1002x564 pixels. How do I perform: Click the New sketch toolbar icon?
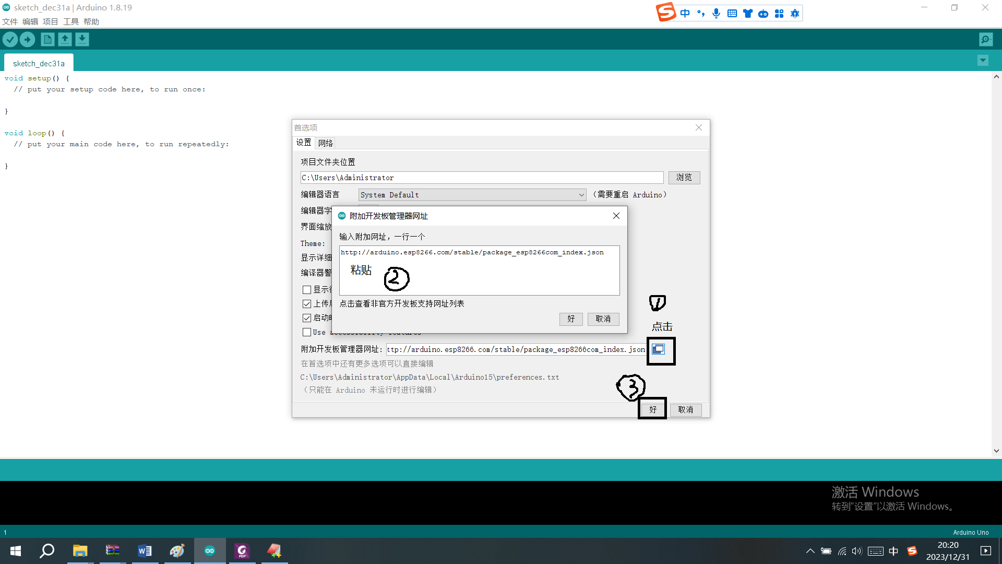point(47,39)
